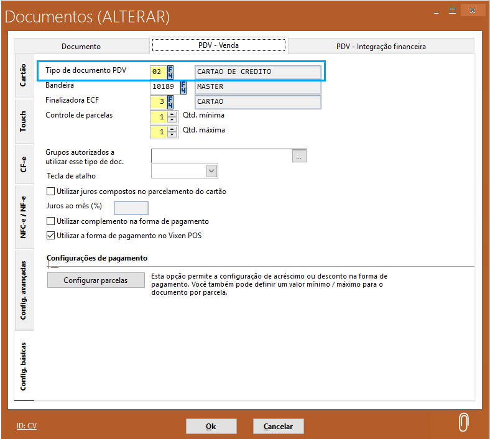The image size is (490, 439).
Task: Click Configurar parcelas button
Action: click(x=96, y=280)
